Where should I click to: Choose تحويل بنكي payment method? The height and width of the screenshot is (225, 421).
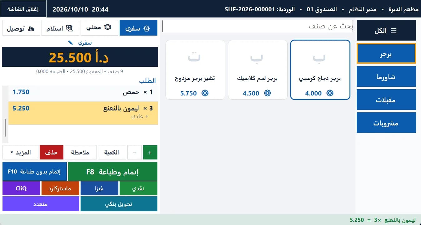tap(119, 204)
